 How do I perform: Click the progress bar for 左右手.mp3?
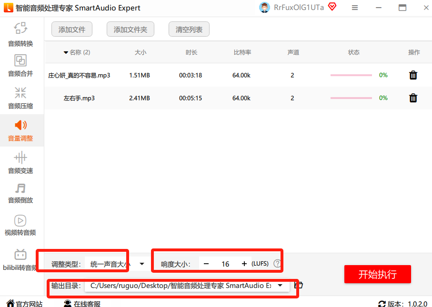(351, 98)
